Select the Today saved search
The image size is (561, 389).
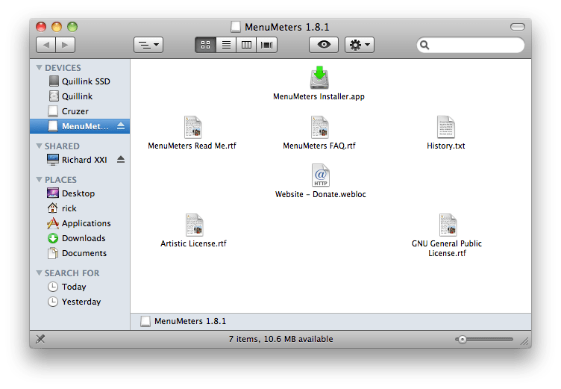[80, 287]
